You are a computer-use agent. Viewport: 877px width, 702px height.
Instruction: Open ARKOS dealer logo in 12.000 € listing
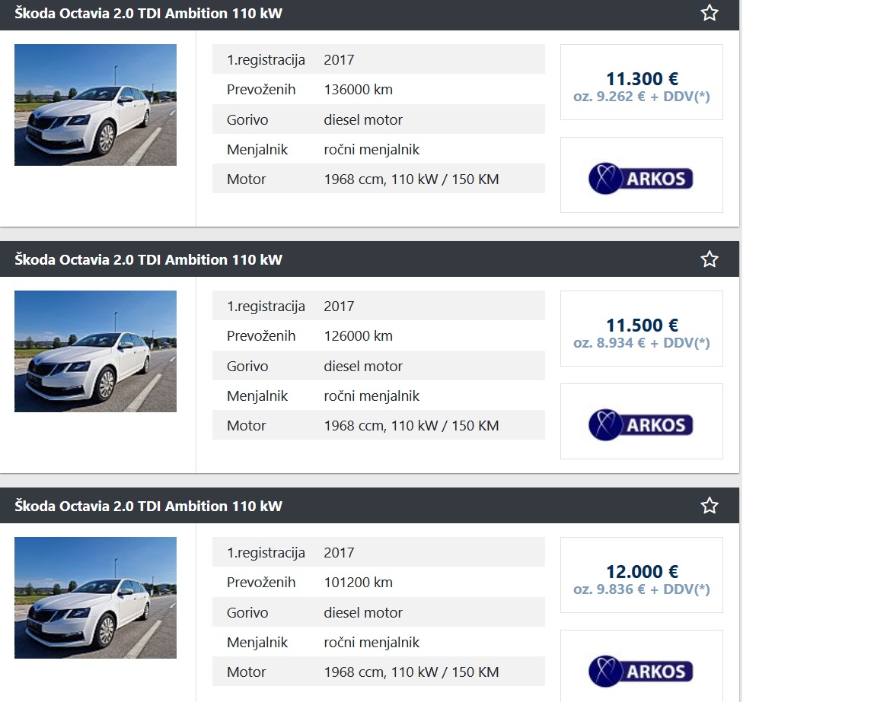point(641,672)
